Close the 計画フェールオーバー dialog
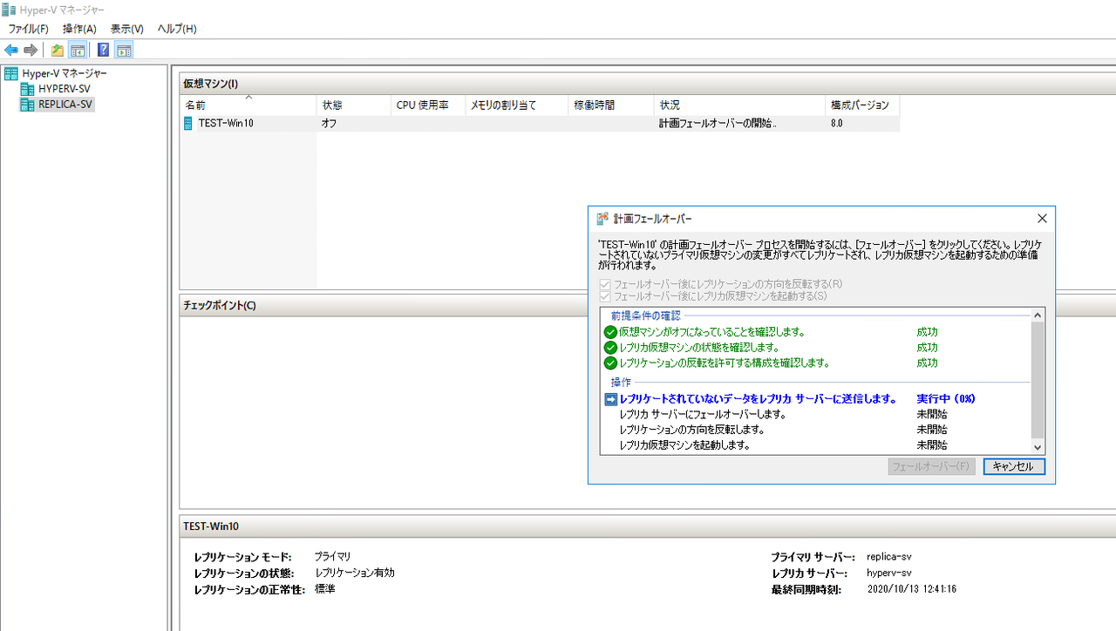The width and height of the screenshot is (1116, 631). 1042,219
